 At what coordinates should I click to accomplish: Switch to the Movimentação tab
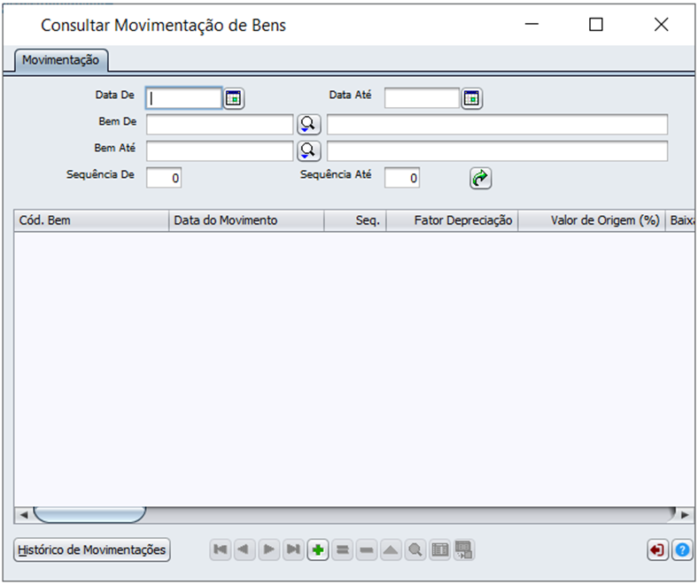61,60
